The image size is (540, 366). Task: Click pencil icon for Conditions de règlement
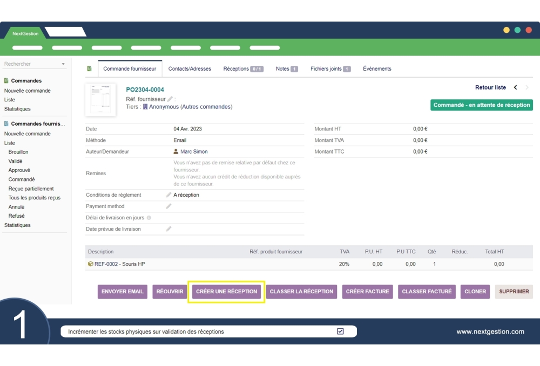click(168, 195)
